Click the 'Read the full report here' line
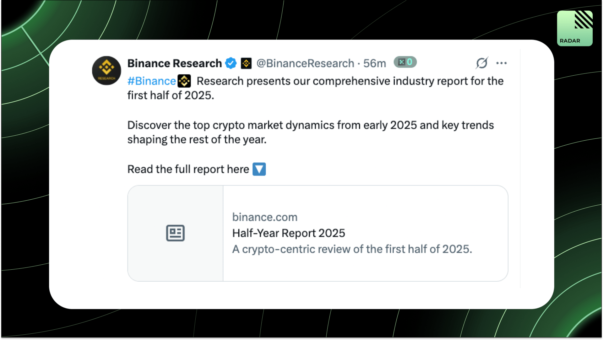603x340 pixels. click(188, 169)
